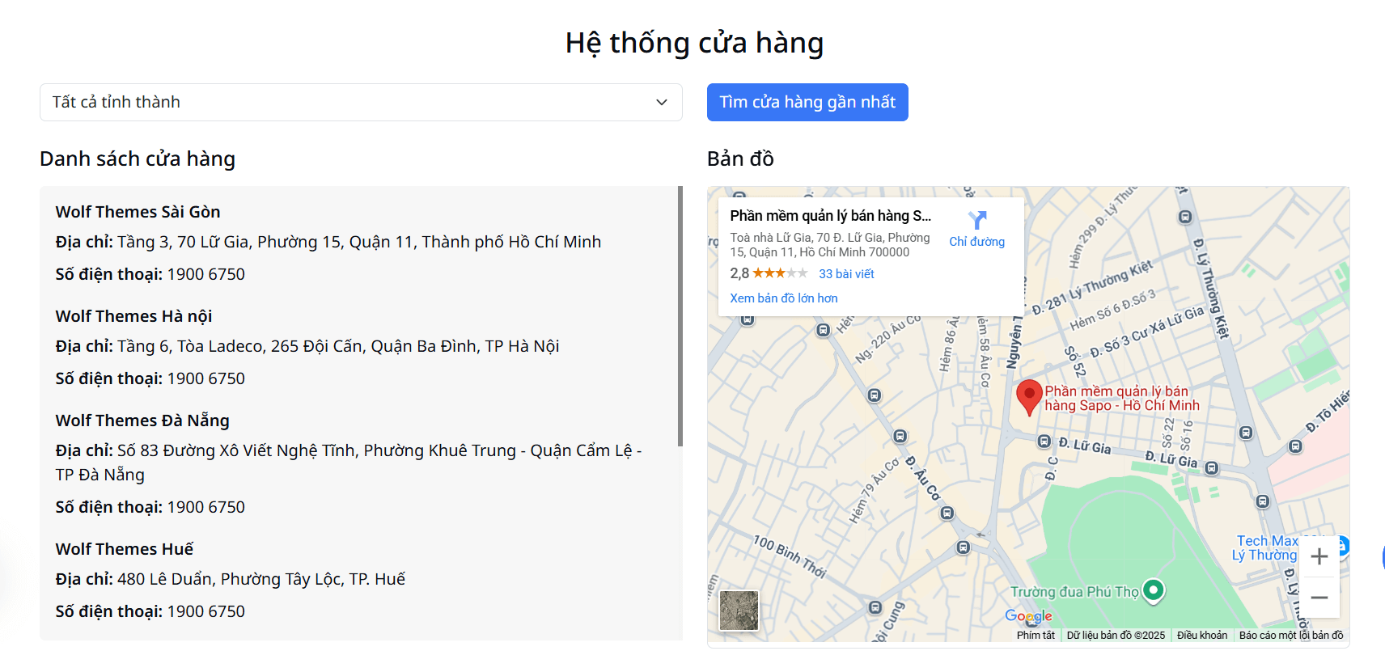
Task: Click 'Báo cáo một lỗi bản đồ'
Action: (1291, 636)
